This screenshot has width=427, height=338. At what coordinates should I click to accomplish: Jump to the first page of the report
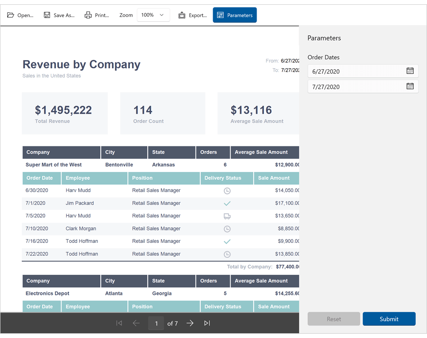click(x=119, y=323)
